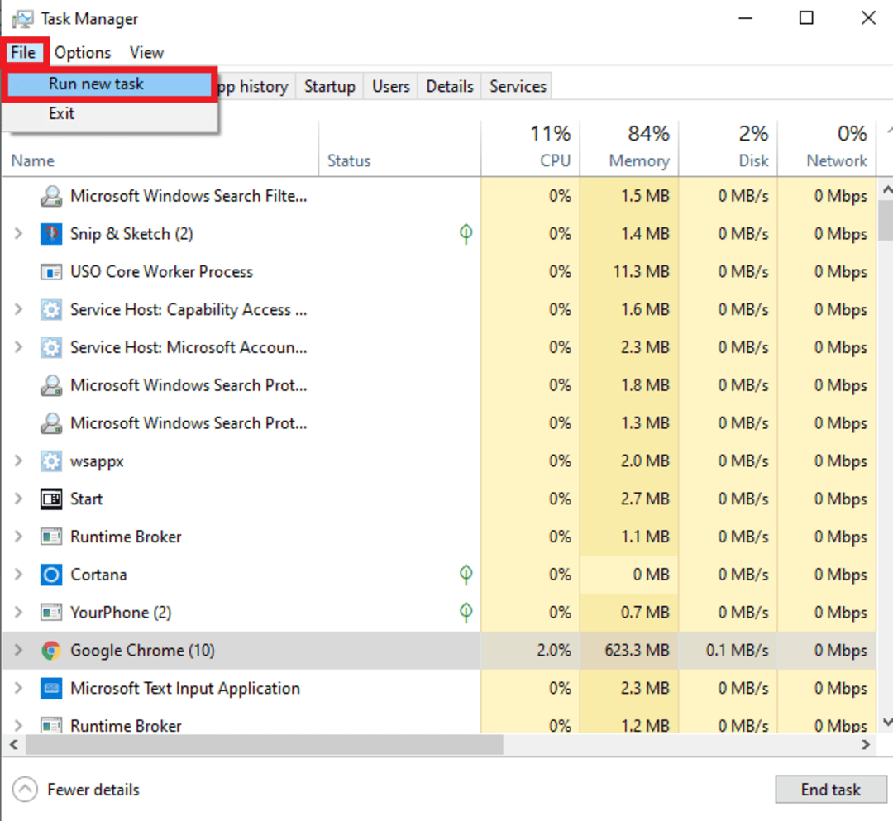The height and width of the screenshot is (821, 893).
Task: Click Cortana's 0 MB memory cell
Action: 629,575
